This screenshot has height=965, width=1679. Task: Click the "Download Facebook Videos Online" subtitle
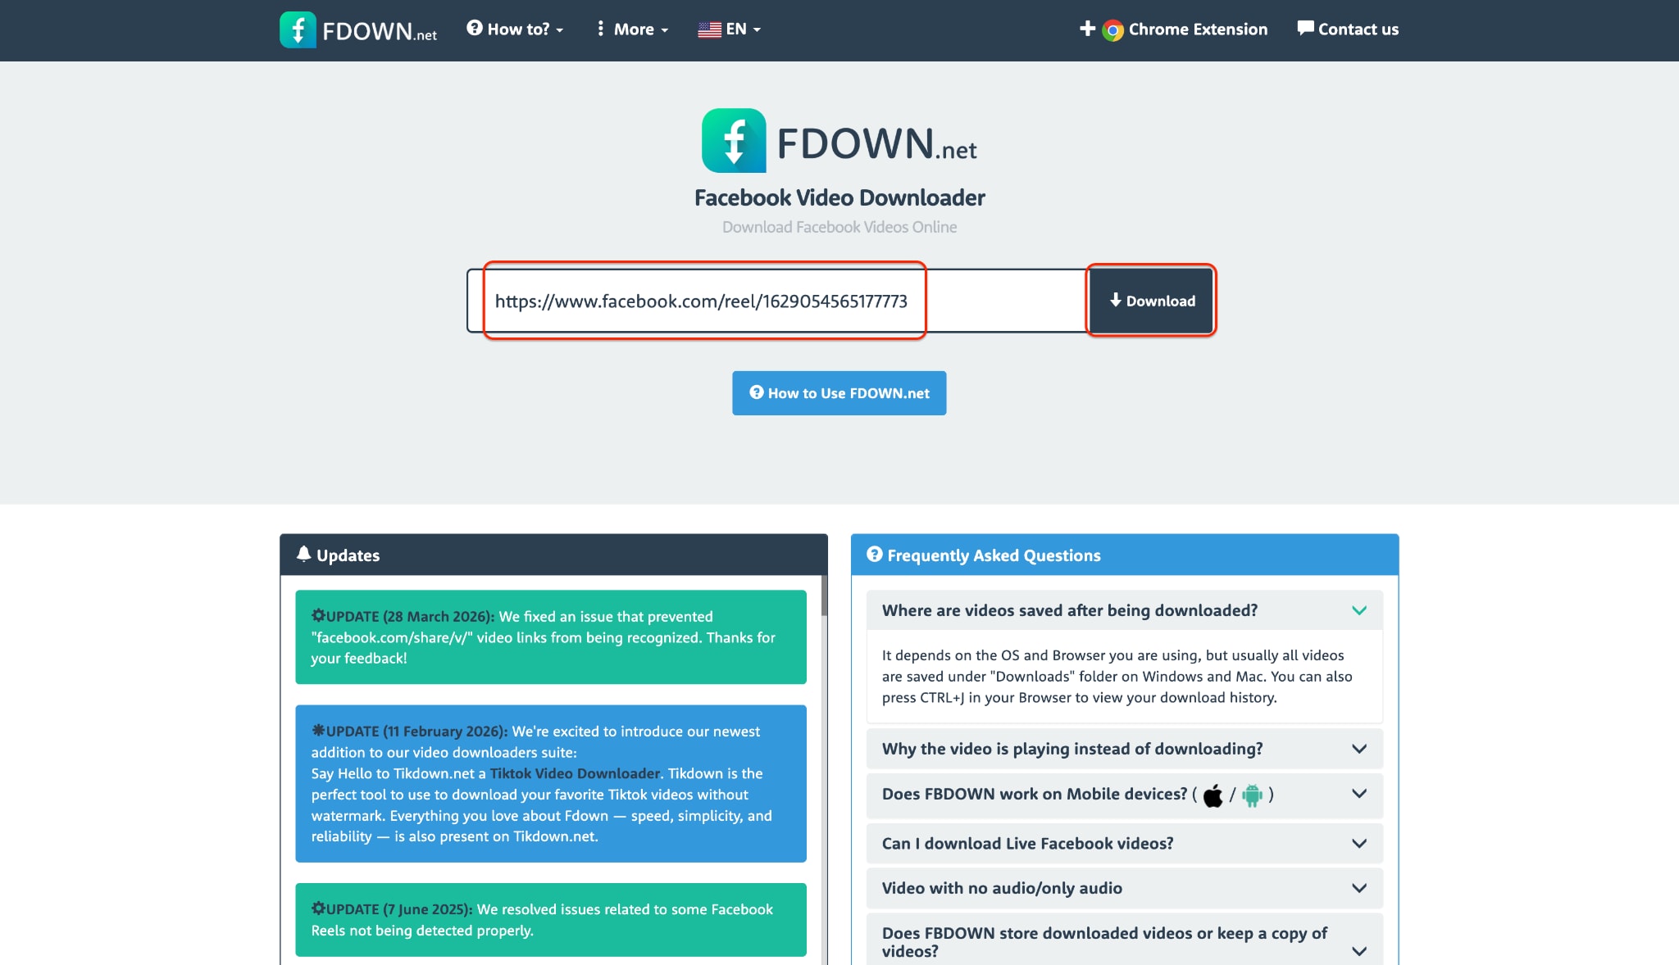(x=839, y=227)
